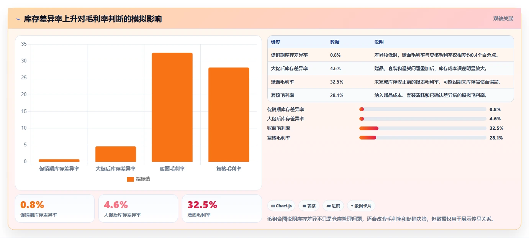Click the 32.5% value in table
The width and height of the screenshot is (529, 238).
click(x=337, y=82)
